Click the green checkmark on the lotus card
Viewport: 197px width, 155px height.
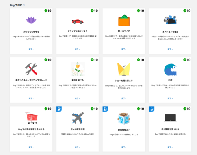point(46,11)
